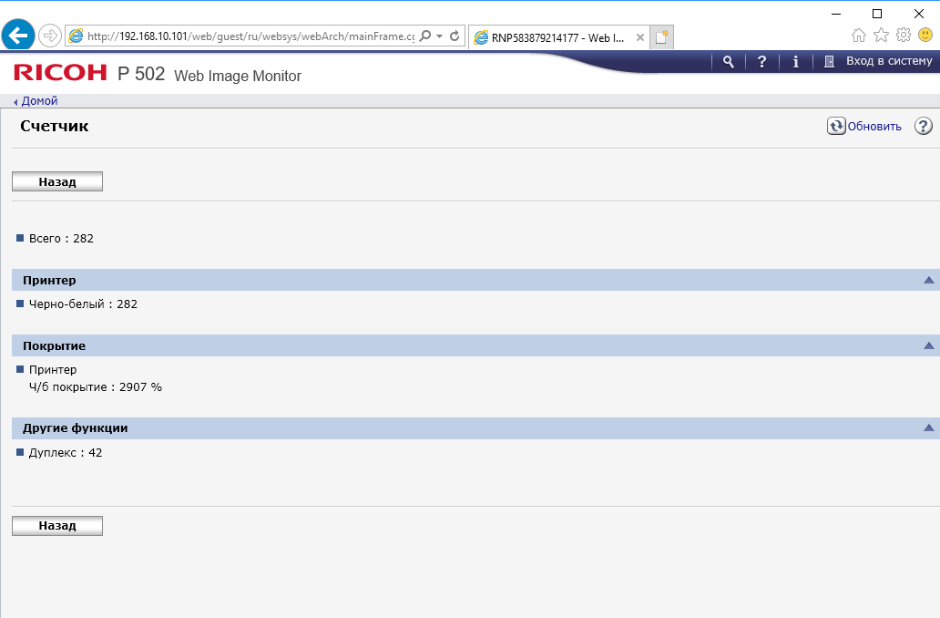
Task: Click the top Назад button
Action: click(x=57, y=181)
